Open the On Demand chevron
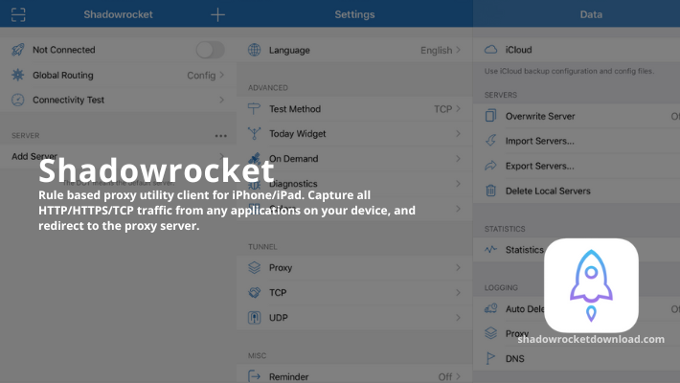Screen dimensions: 680x383 coord(458,159)
